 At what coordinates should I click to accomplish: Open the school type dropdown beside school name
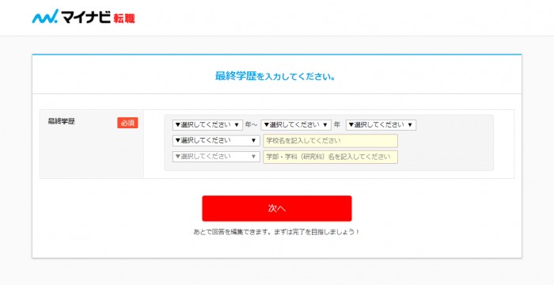216,141
